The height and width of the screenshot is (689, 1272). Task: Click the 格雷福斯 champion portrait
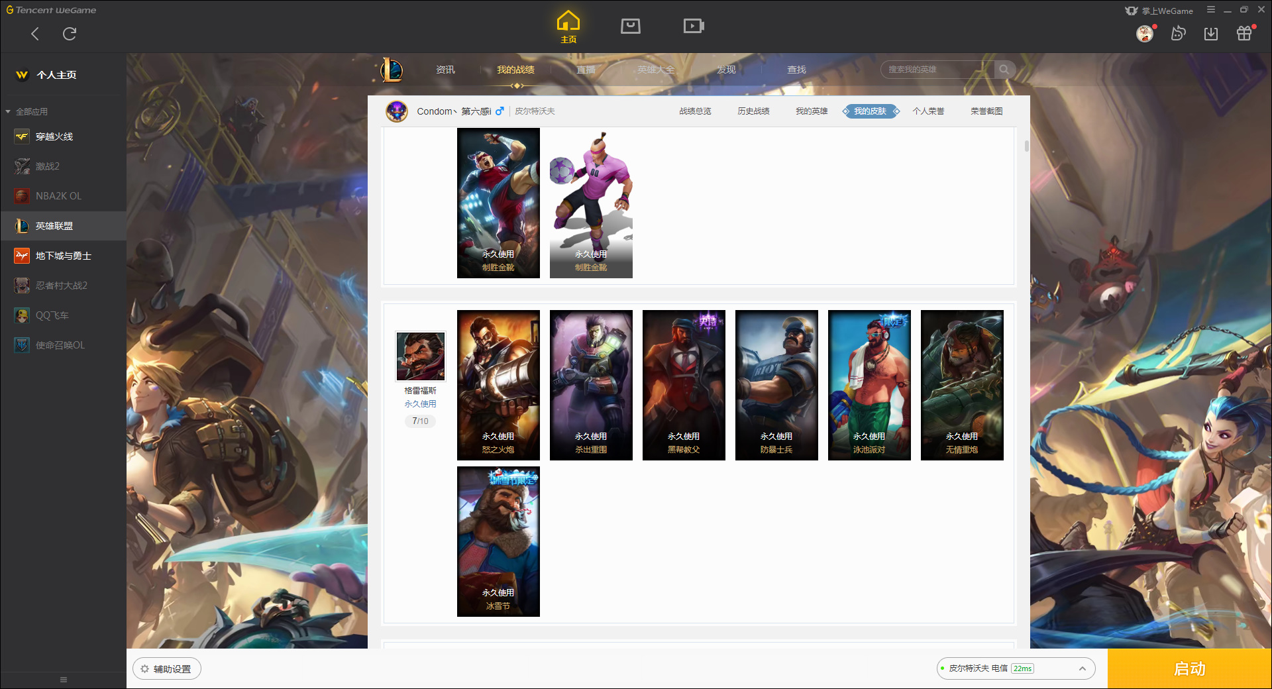point(420,356)
